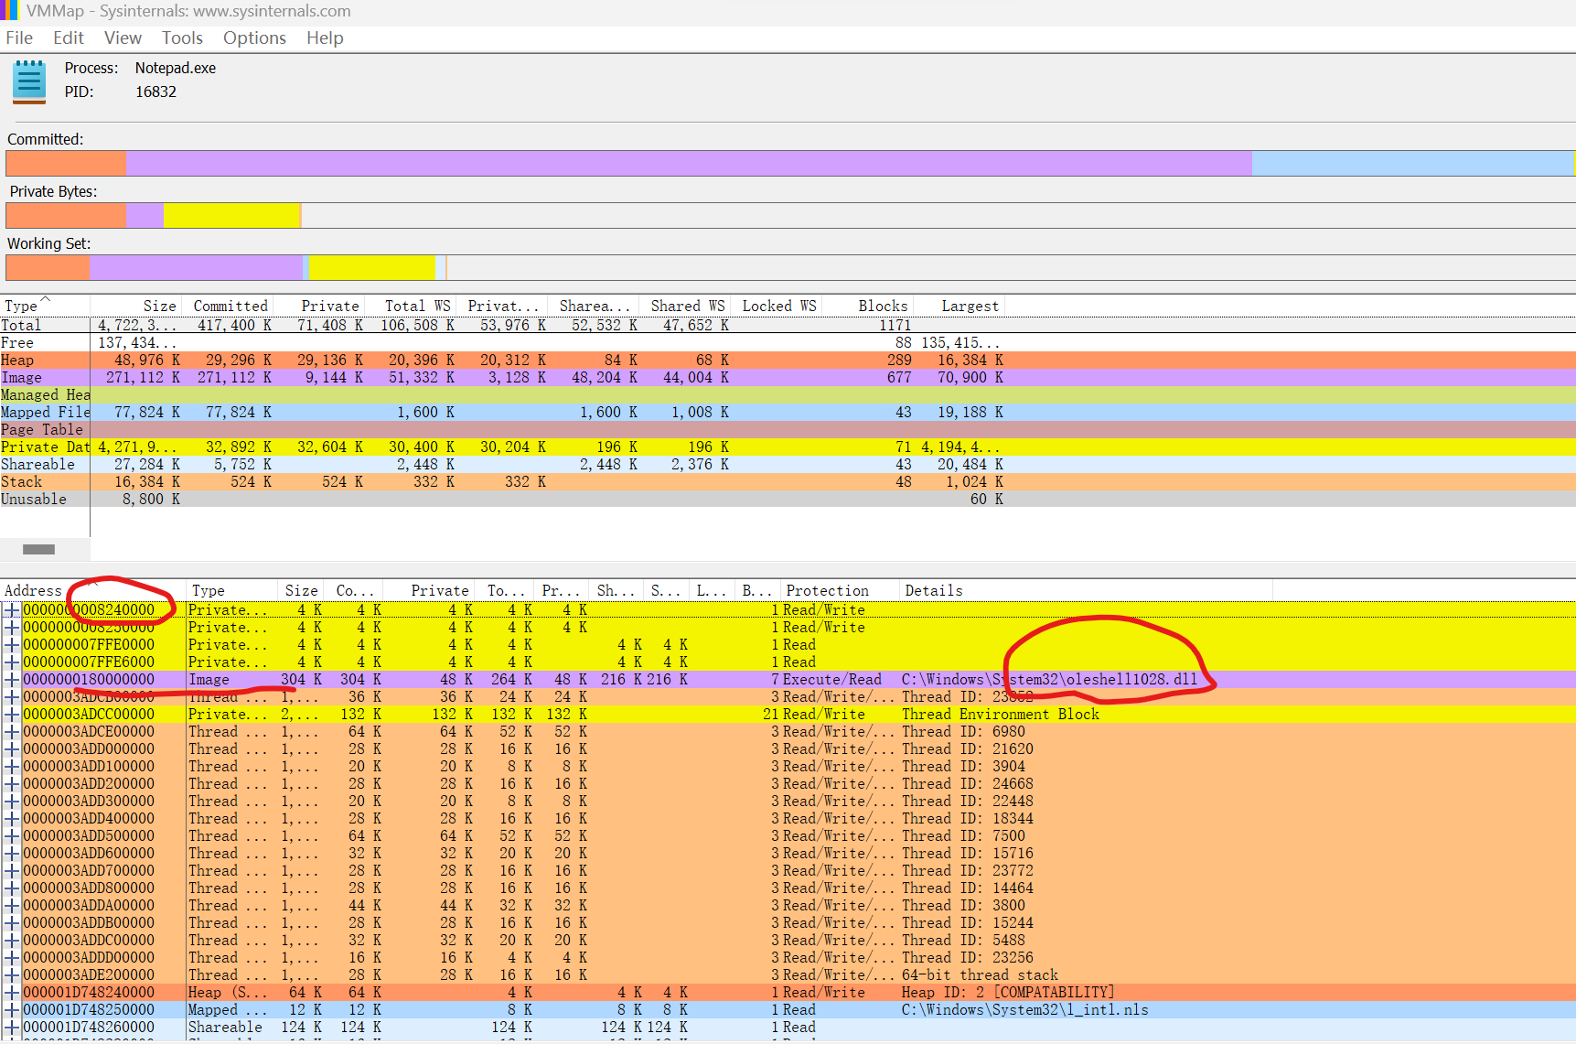The height and width of the screenshot is (1044, 1576).
Task: Click purple Image segment in Committed bar
Action: tap(688, 163)
